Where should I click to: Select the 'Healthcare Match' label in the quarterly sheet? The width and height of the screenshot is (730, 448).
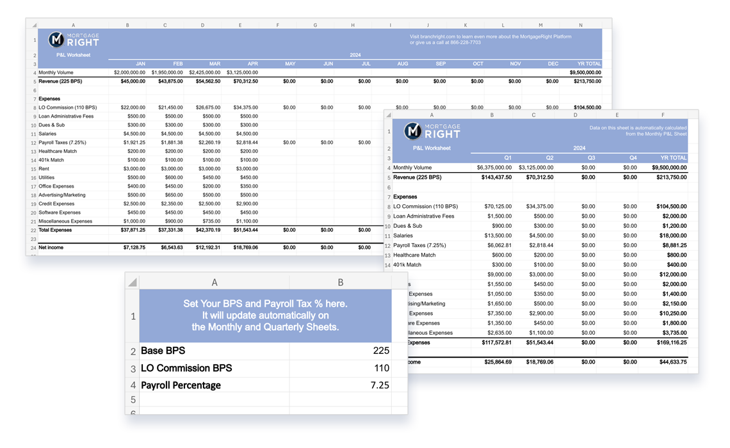[414, 255]
